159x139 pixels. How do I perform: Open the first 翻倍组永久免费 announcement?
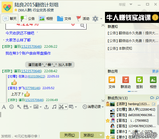click(133, 33)
